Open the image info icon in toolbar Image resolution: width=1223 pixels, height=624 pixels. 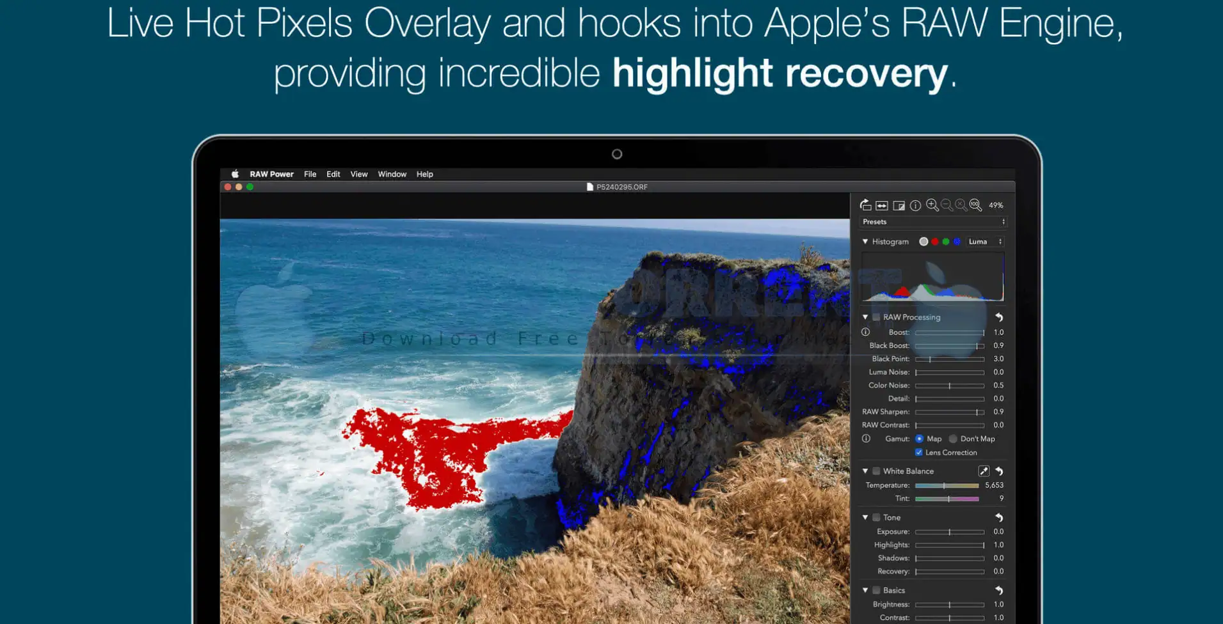[916, 205]
